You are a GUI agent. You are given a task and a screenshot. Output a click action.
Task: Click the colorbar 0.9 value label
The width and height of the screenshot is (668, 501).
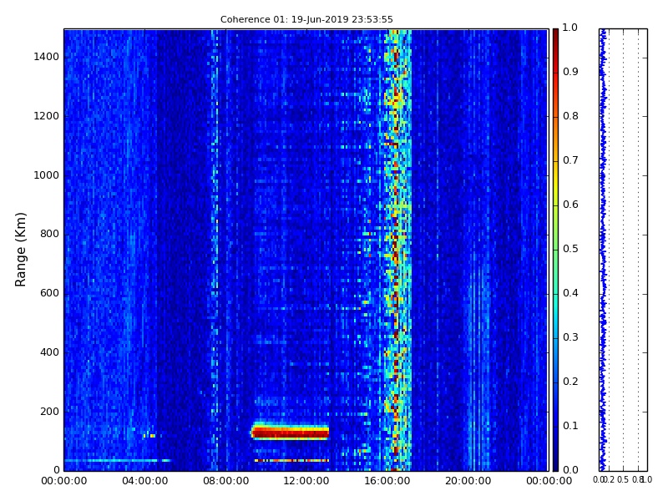570,72
